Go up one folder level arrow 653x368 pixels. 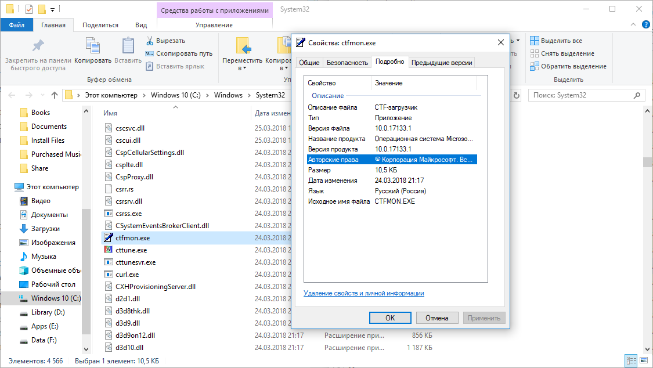coord(54,95)
